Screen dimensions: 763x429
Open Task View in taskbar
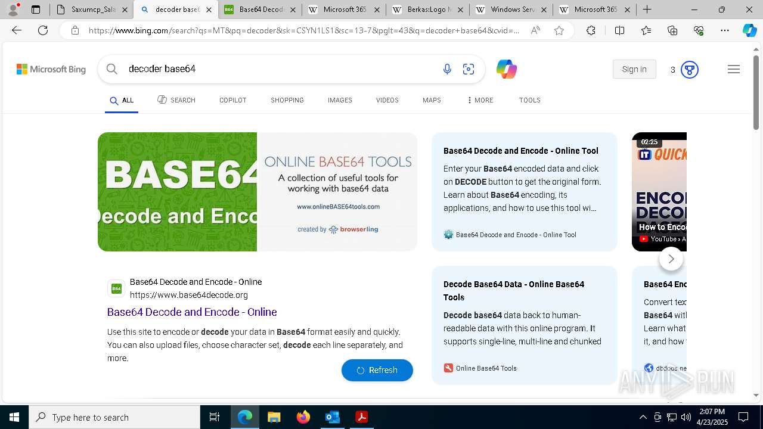215,417
